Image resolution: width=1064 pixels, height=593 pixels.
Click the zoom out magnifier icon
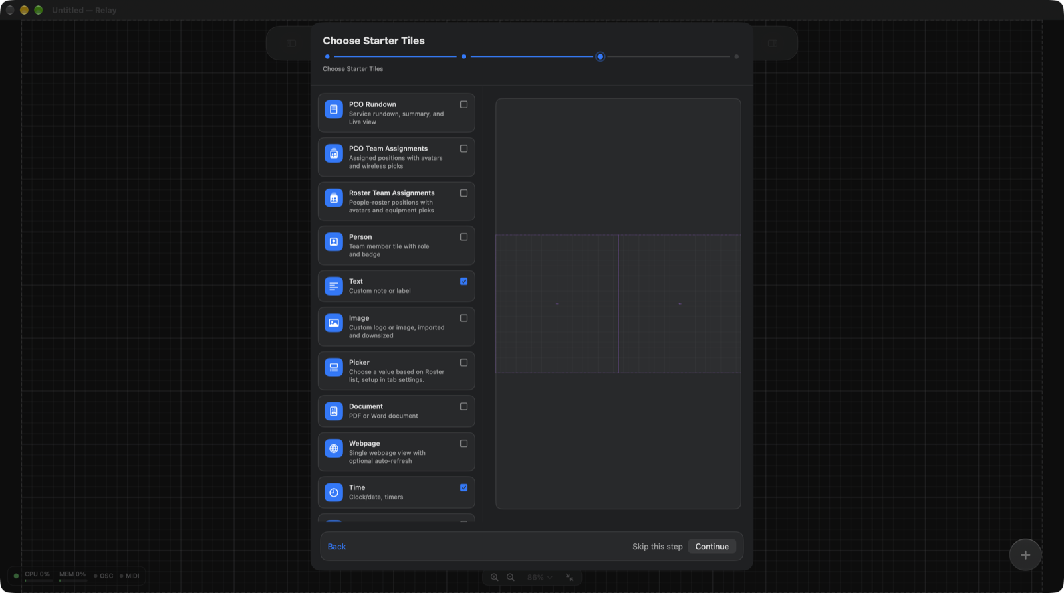(x=511, y=577)
